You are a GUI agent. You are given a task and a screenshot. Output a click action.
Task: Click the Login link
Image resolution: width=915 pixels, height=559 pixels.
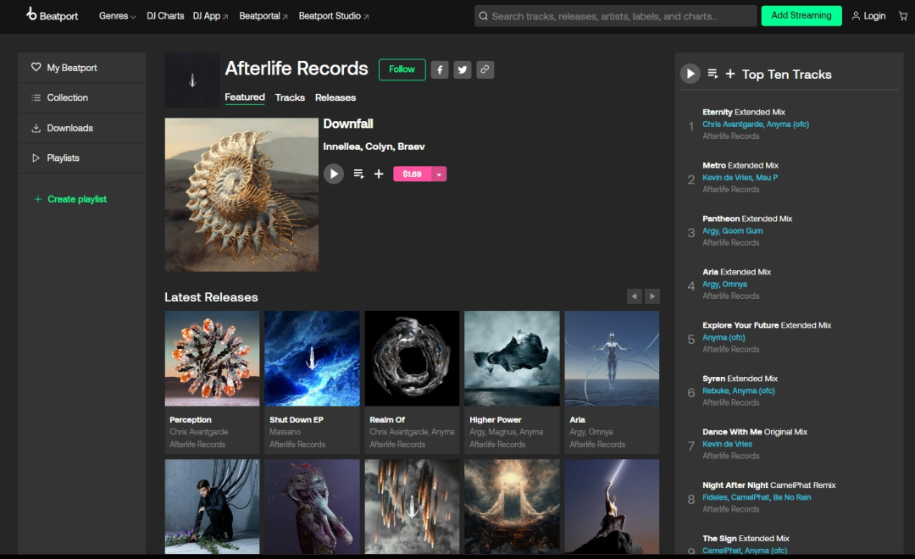[874, 16]
